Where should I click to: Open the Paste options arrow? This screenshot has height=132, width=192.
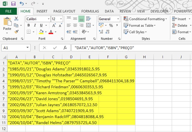pos(7,33)
